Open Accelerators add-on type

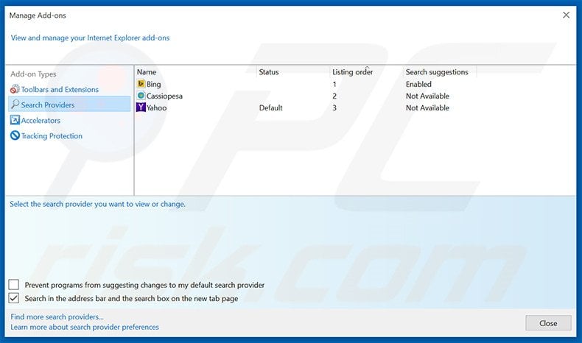tap(41, 121)
